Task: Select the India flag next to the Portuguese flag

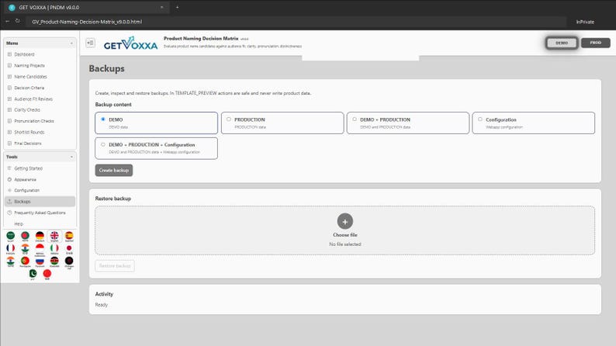Action: point(11,261)
